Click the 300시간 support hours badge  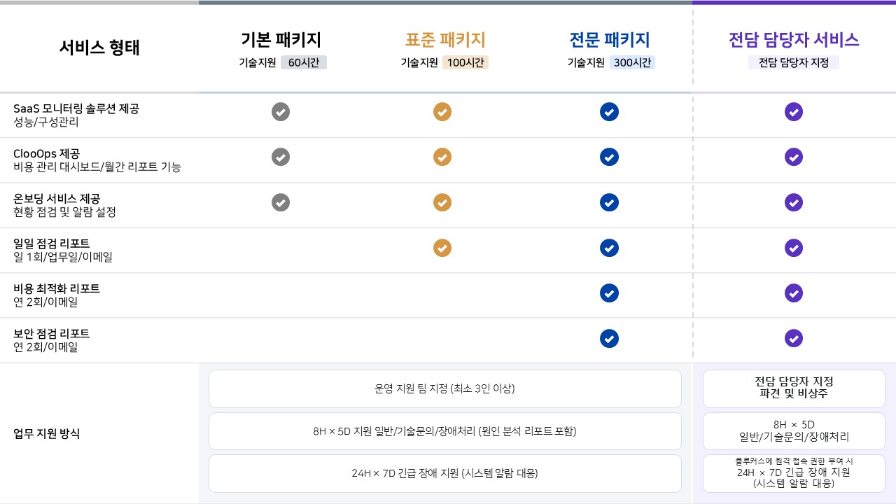pyautogui.click(x=633, y=62)
